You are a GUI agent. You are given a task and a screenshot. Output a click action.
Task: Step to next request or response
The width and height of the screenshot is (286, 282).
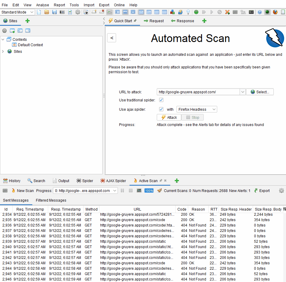(x=204, y=12)
